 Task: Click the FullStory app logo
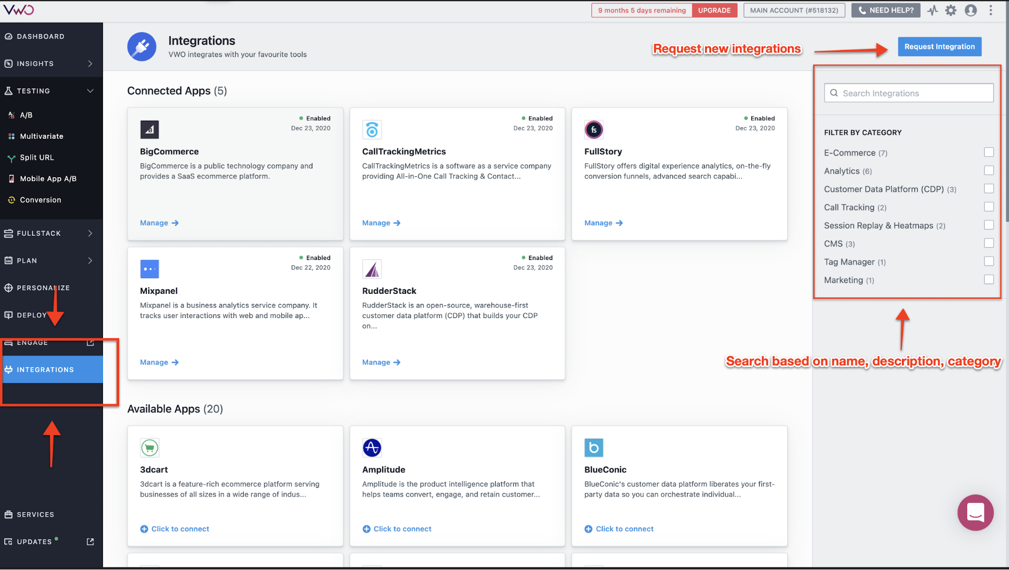click(594, 130)
